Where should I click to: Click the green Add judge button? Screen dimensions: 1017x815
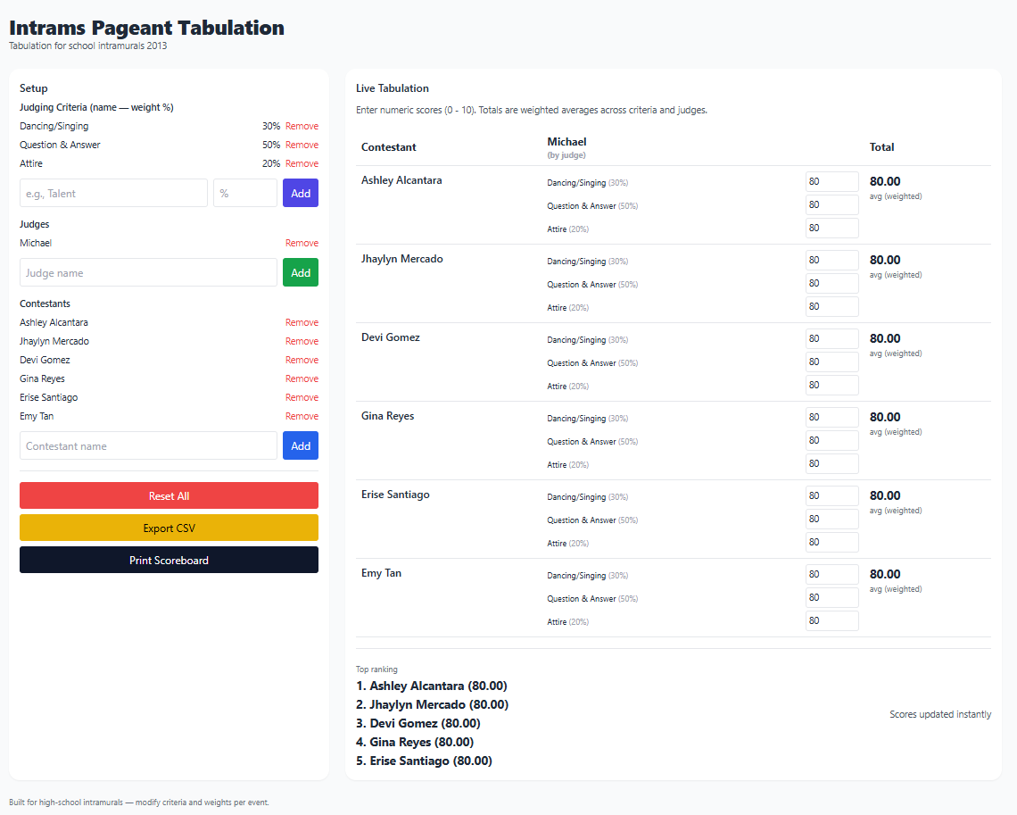click(x=301, y=272)
